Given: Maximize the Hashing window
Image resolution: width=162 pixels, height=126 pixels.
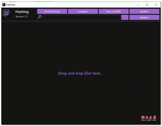Looking at the screenshot, I should [x=147, y=5].
